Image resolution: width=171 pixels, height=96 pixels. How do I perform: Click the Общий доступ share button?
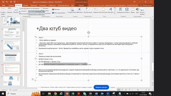146,5
